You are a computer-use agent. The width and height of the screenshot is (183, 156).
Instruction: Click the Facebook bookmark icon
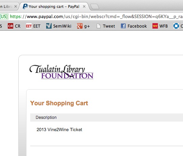point(123,26)
